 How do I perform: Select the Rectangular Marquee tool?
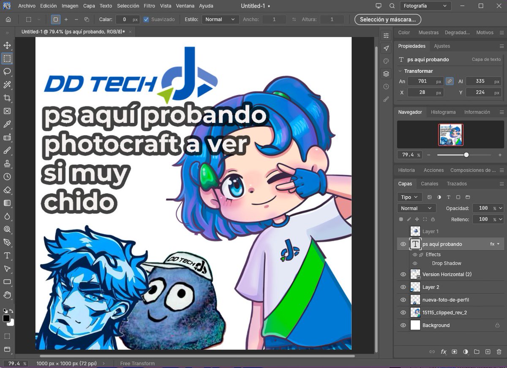(7, 59)
